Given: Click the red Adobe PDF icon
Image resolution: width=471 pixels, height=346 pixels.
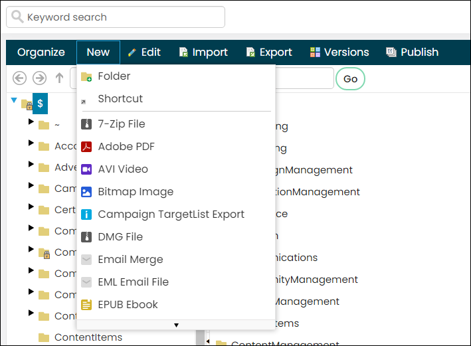Looking at the screenshot, I should (86, 147).
